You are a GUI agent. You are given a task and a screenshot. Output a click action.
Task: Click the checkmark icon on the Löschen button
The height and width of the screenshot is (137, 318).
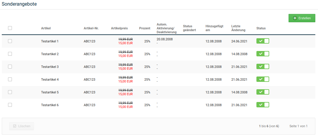tap(15, 126)
